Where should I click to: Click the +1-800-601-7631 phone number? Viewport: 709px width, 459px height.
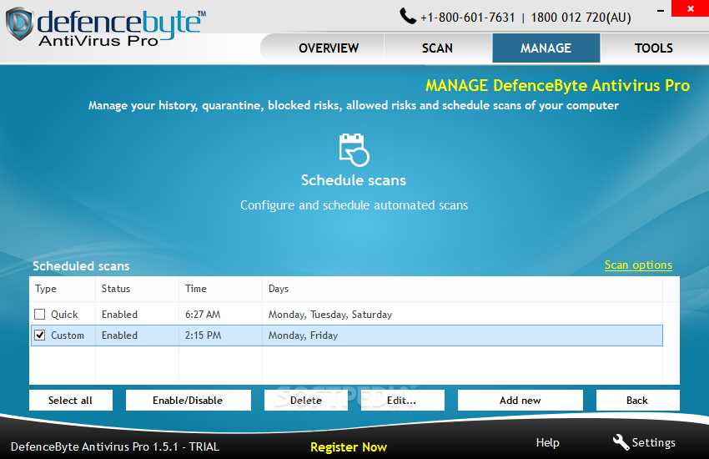(x=468, y=18)
